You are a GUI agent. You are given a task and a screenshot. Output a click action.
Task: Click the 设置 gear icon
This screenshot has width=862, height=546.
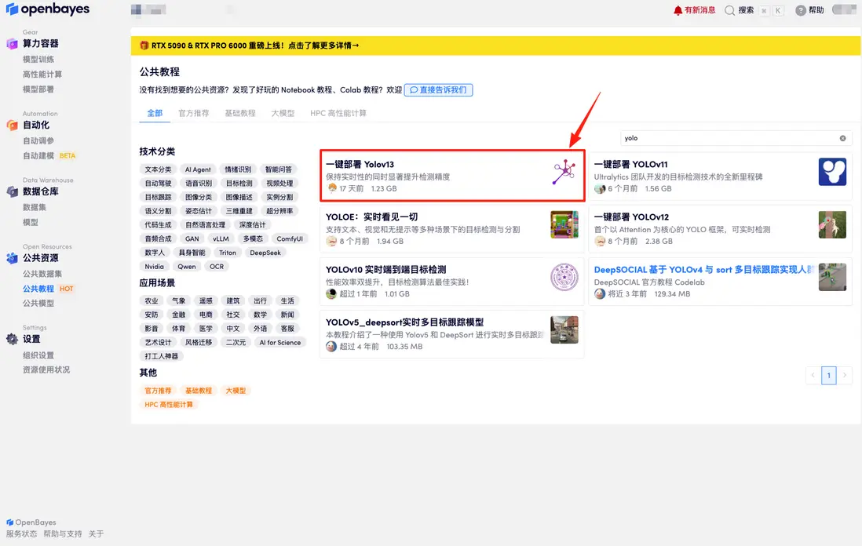tap(12, 340)
